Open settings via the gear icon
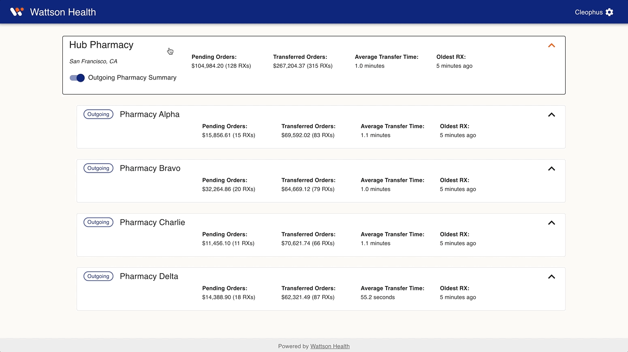The image size is (628, 352). click(609, 12)
